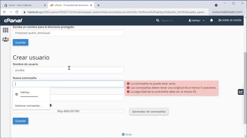This screenshot has height=138, width=247.
Task: Click the password strength meter bar
Action: (68, 111)
